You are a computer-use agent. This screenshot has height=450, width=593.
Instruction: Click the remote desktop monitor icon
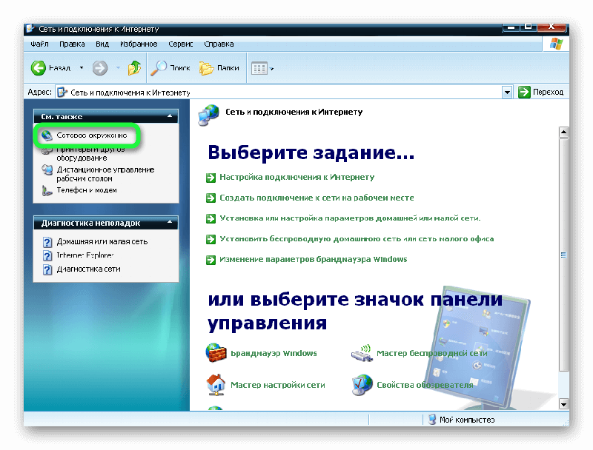pyautogui.click(x=47, y=170)
